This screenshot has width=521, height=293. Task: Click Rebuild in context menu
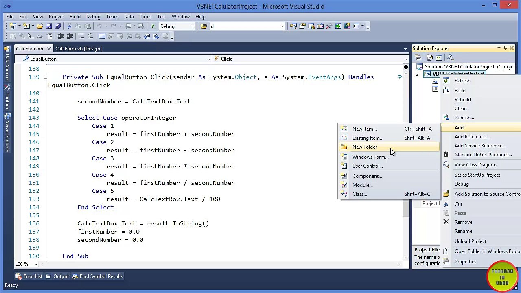481,100
